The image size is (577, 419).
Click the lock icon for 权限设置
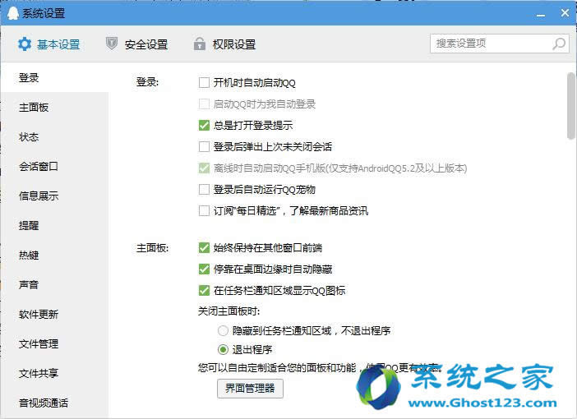click(x=199, y=44)
